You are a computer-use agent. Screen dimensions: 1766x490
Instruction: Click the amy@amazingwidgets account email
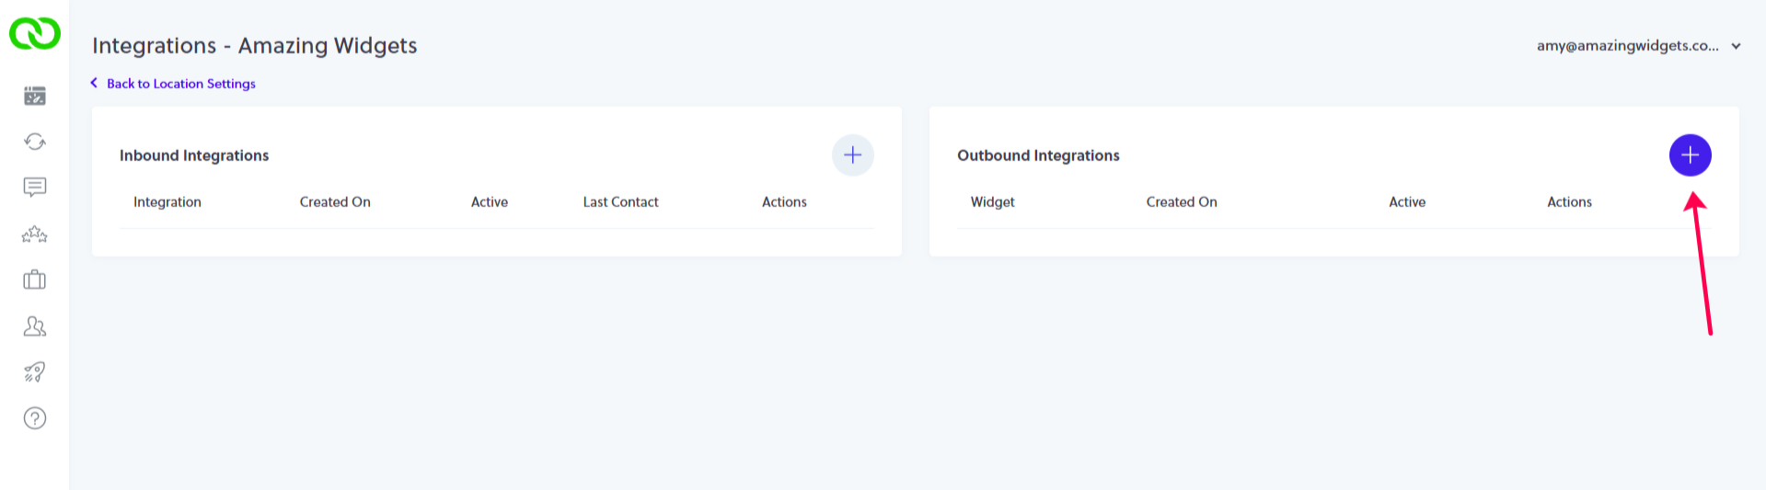tap(1627, 46)
